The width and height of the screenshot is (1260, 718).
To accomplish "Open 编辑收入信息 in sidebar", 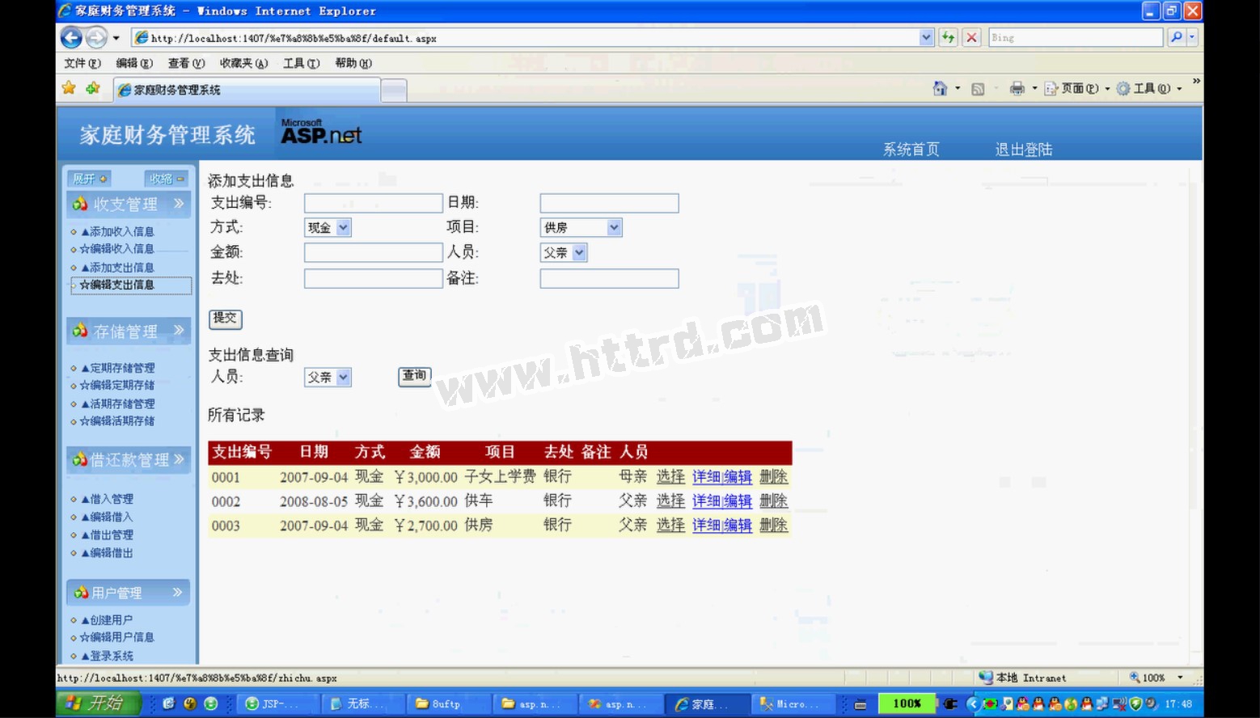I will tap(116, 249).
